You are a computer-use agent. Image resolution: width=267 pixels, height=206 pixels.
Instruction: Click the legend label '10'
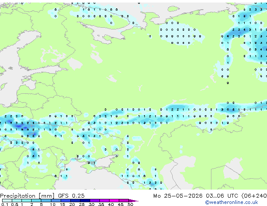click(53, 204)
